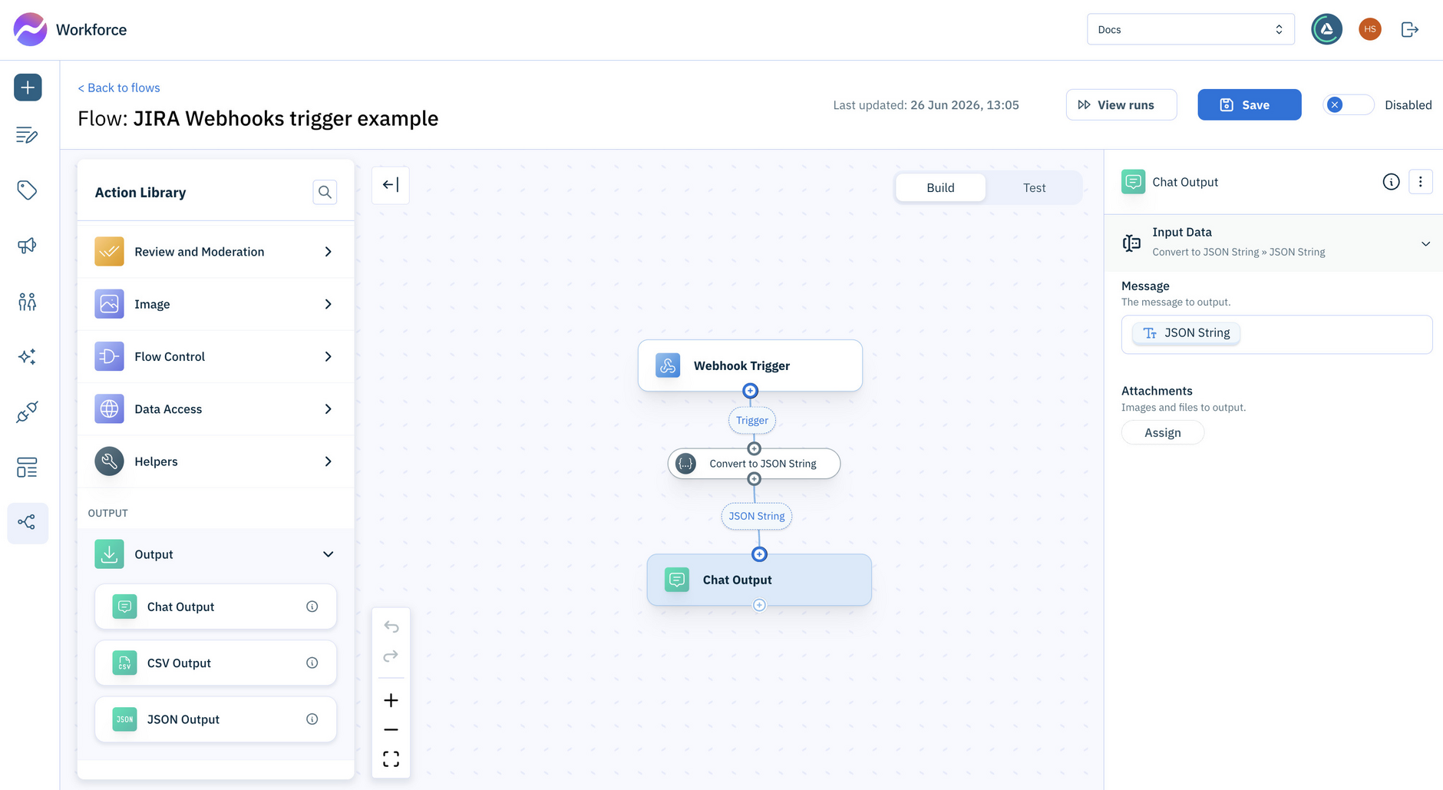Switch to the Build tab
This screenshot has height=790, width=1443.
[940, 187]
